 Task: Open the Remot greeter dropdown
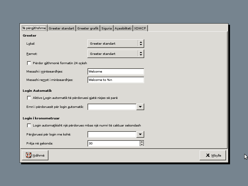[116, 54]
